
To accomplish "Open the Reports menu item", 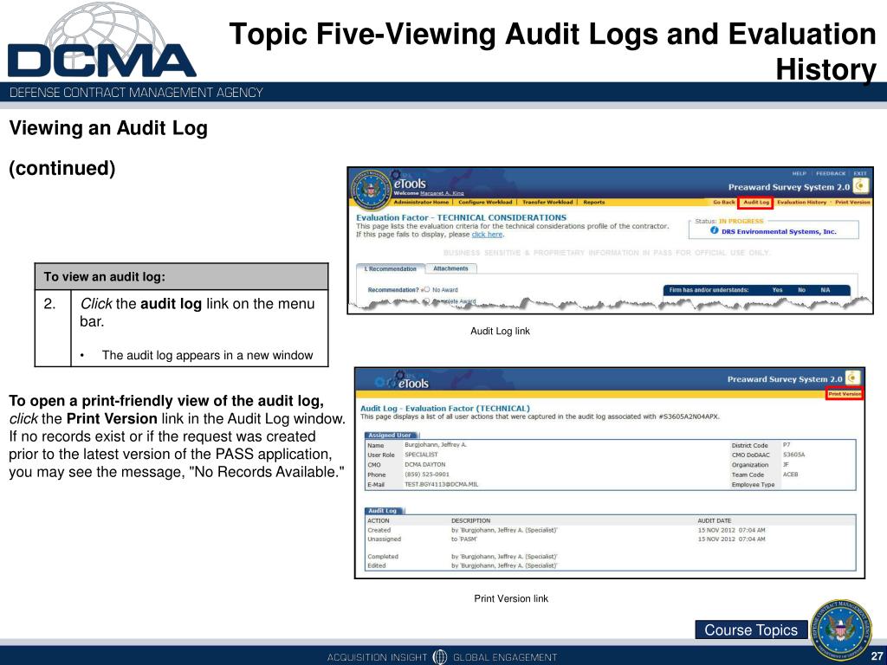I will (x=594, y=202).
